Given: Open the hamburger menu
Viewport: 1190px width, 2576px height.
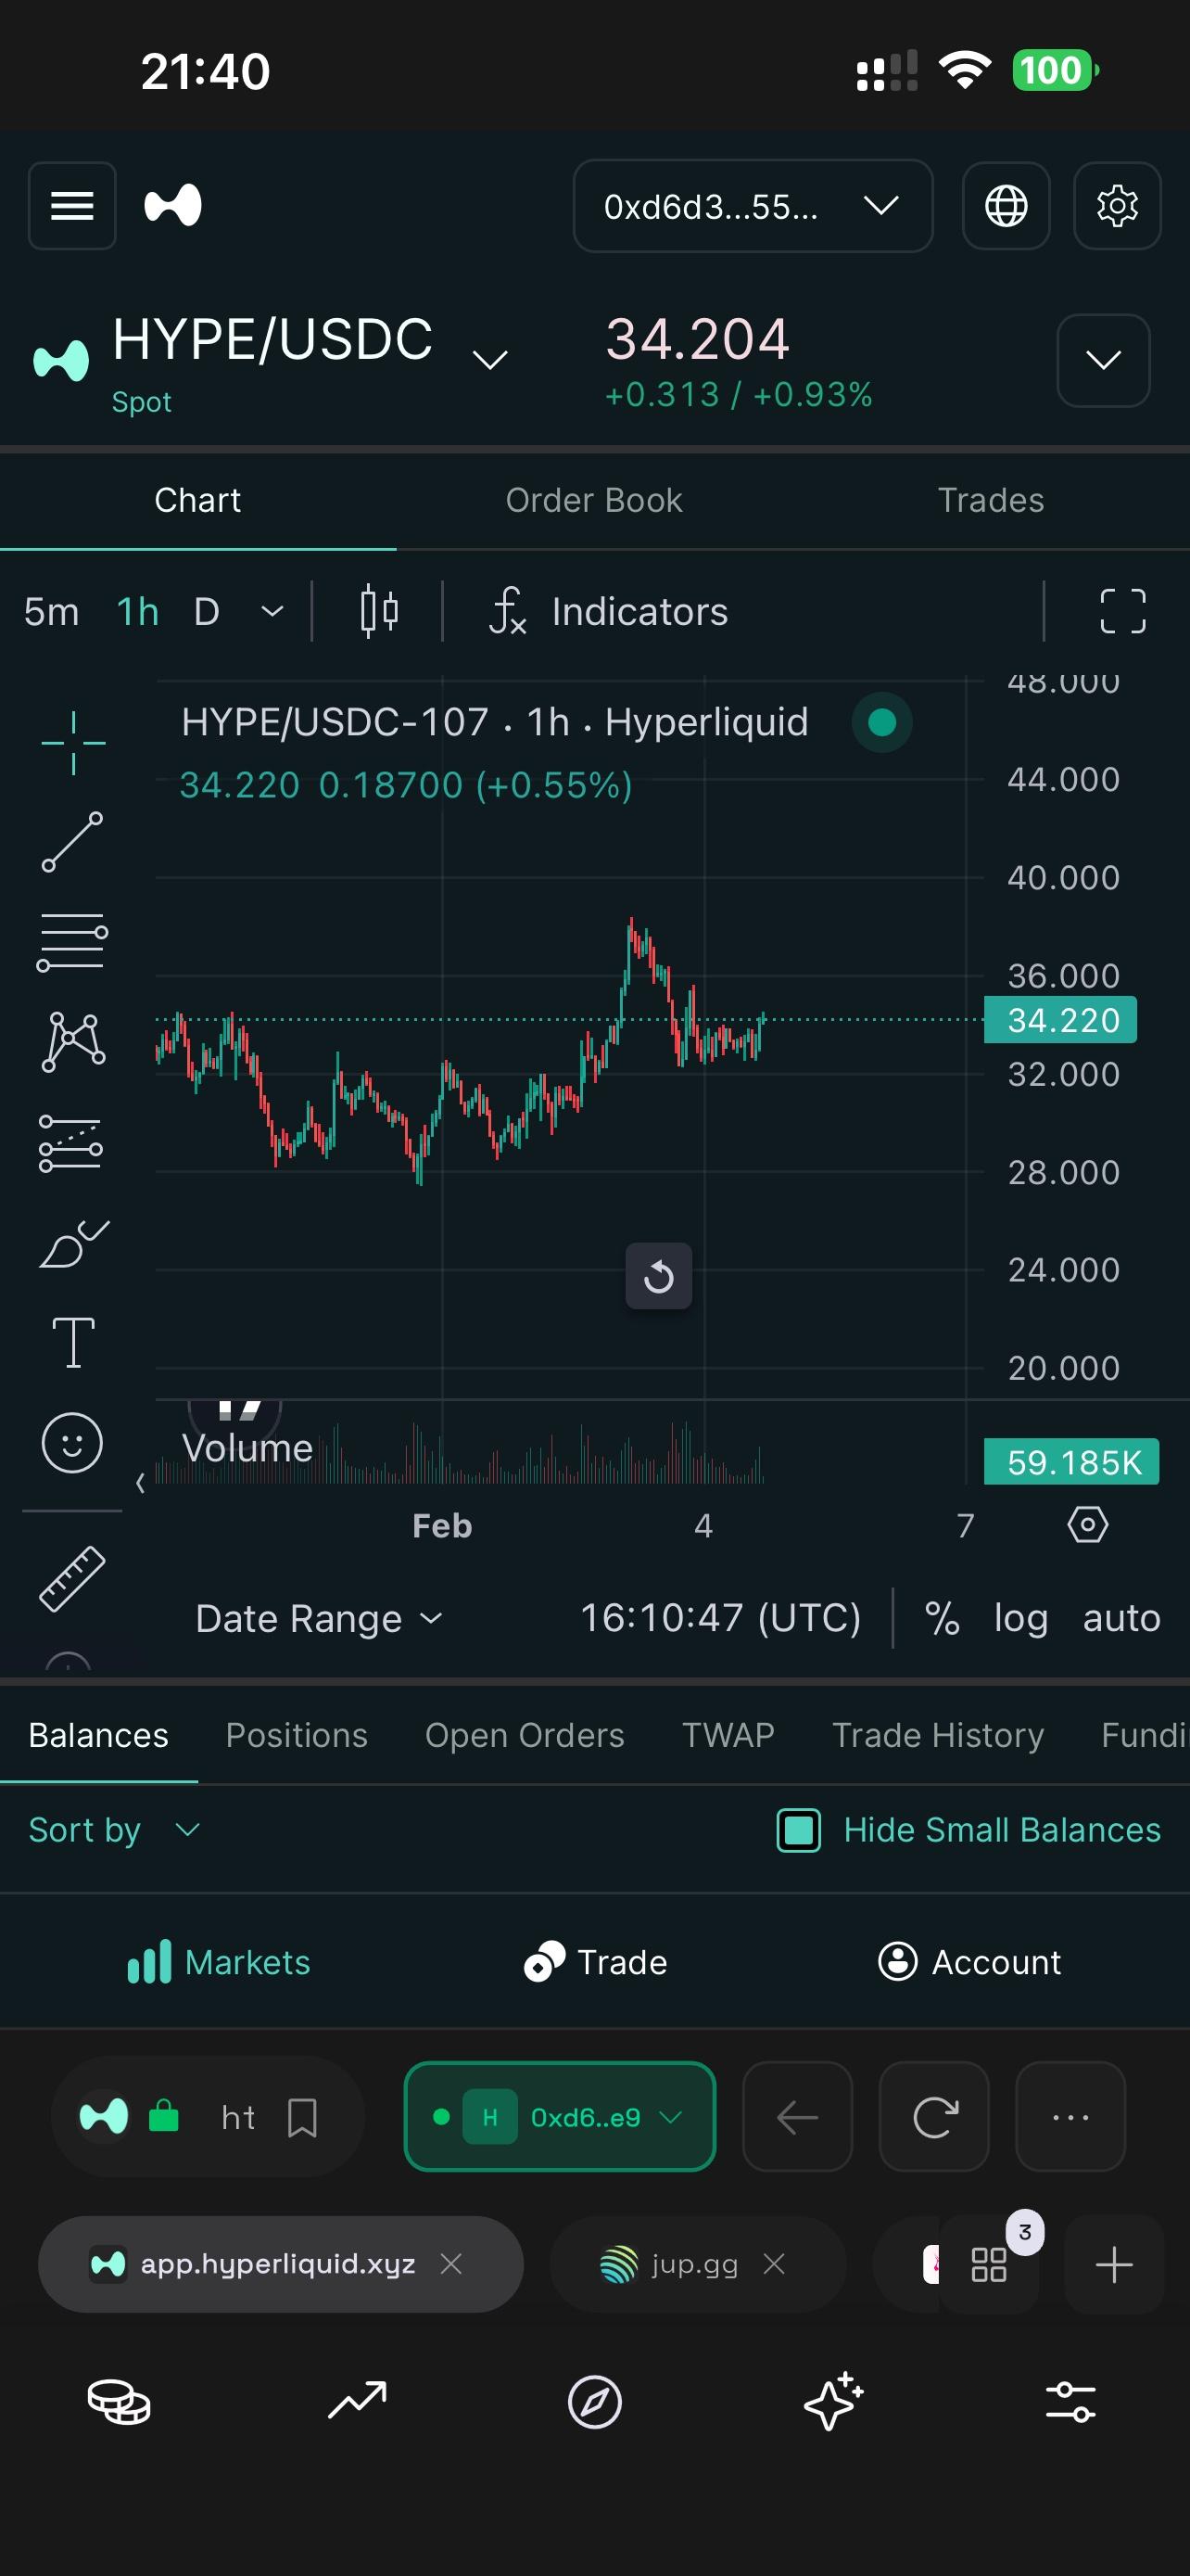Looking at the screenshot, I should (72, 206).
